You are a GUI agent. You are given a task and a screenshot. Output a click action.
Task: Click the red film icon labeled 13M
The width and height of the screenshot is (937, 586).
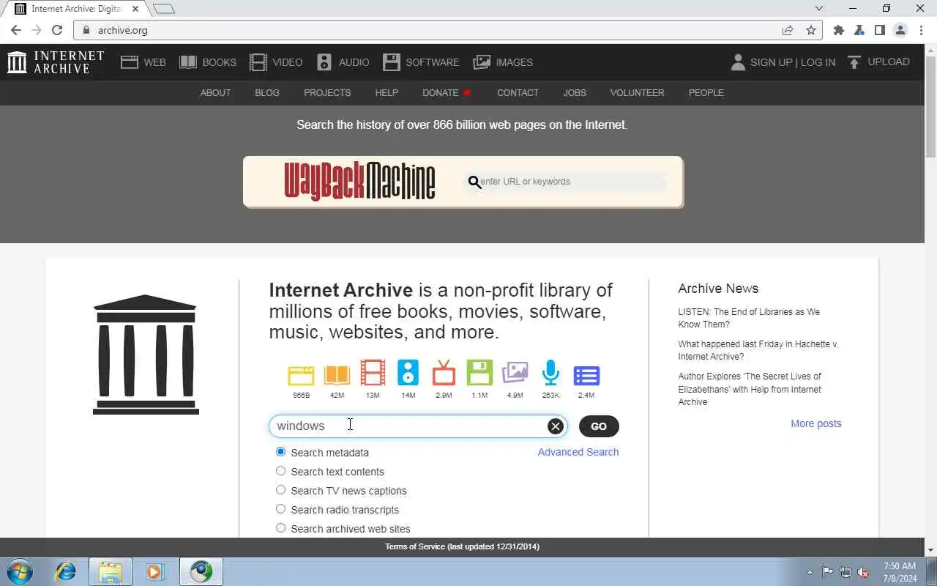click(373, 373)
